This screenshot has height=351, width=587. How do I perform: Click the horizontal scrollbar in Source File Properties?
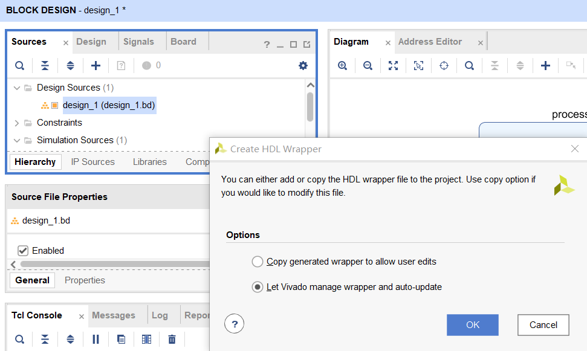pos(114,264)
